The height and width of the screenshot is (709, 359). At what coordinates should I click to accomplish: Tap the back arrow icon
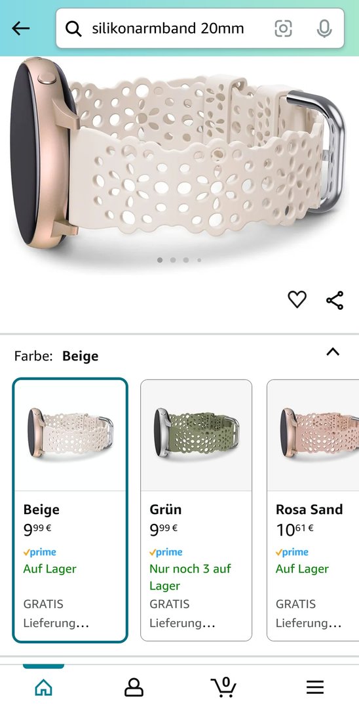[x=21, y=28]
